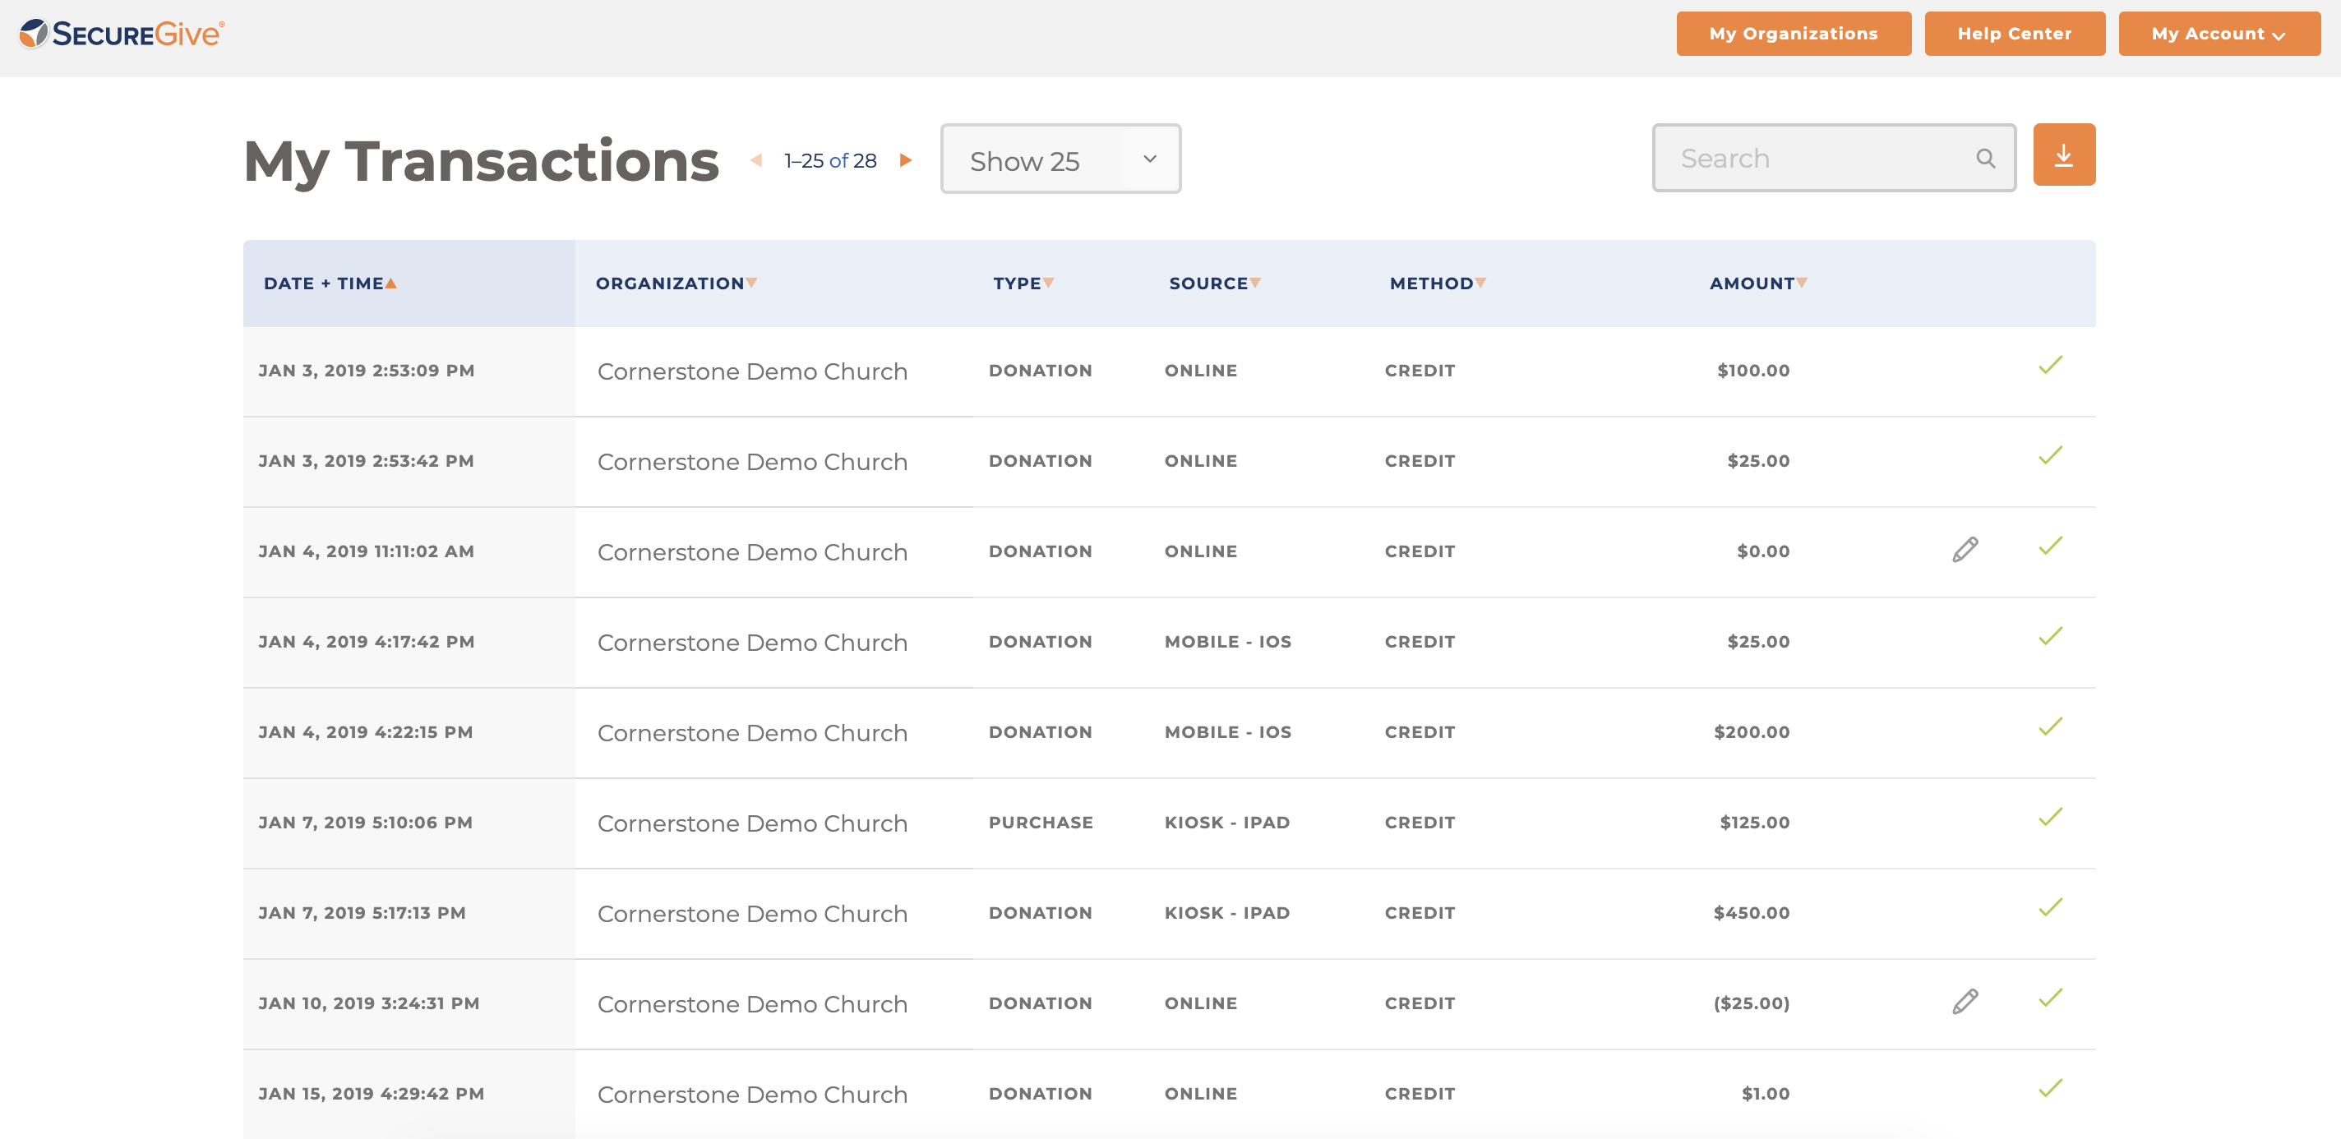This screenshot has height=1139, width=2341.
Task: Click ONLINE source in ($25.00) row
Action: point(1200,1003)
